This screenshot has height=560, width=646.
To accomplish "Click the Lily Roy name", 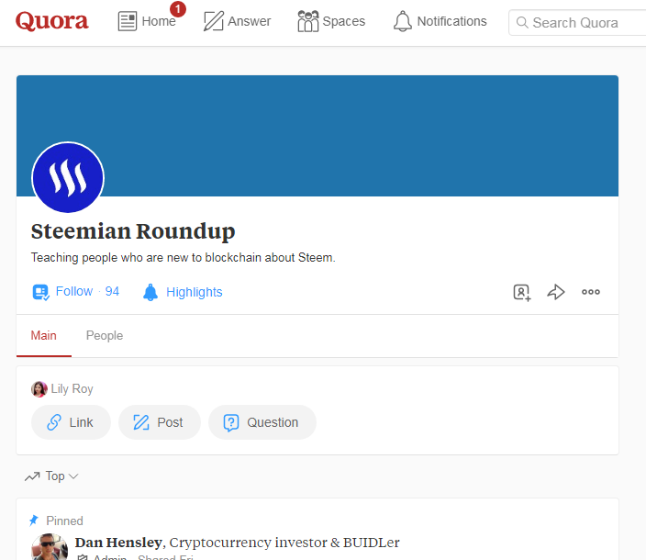I will 72,388.
